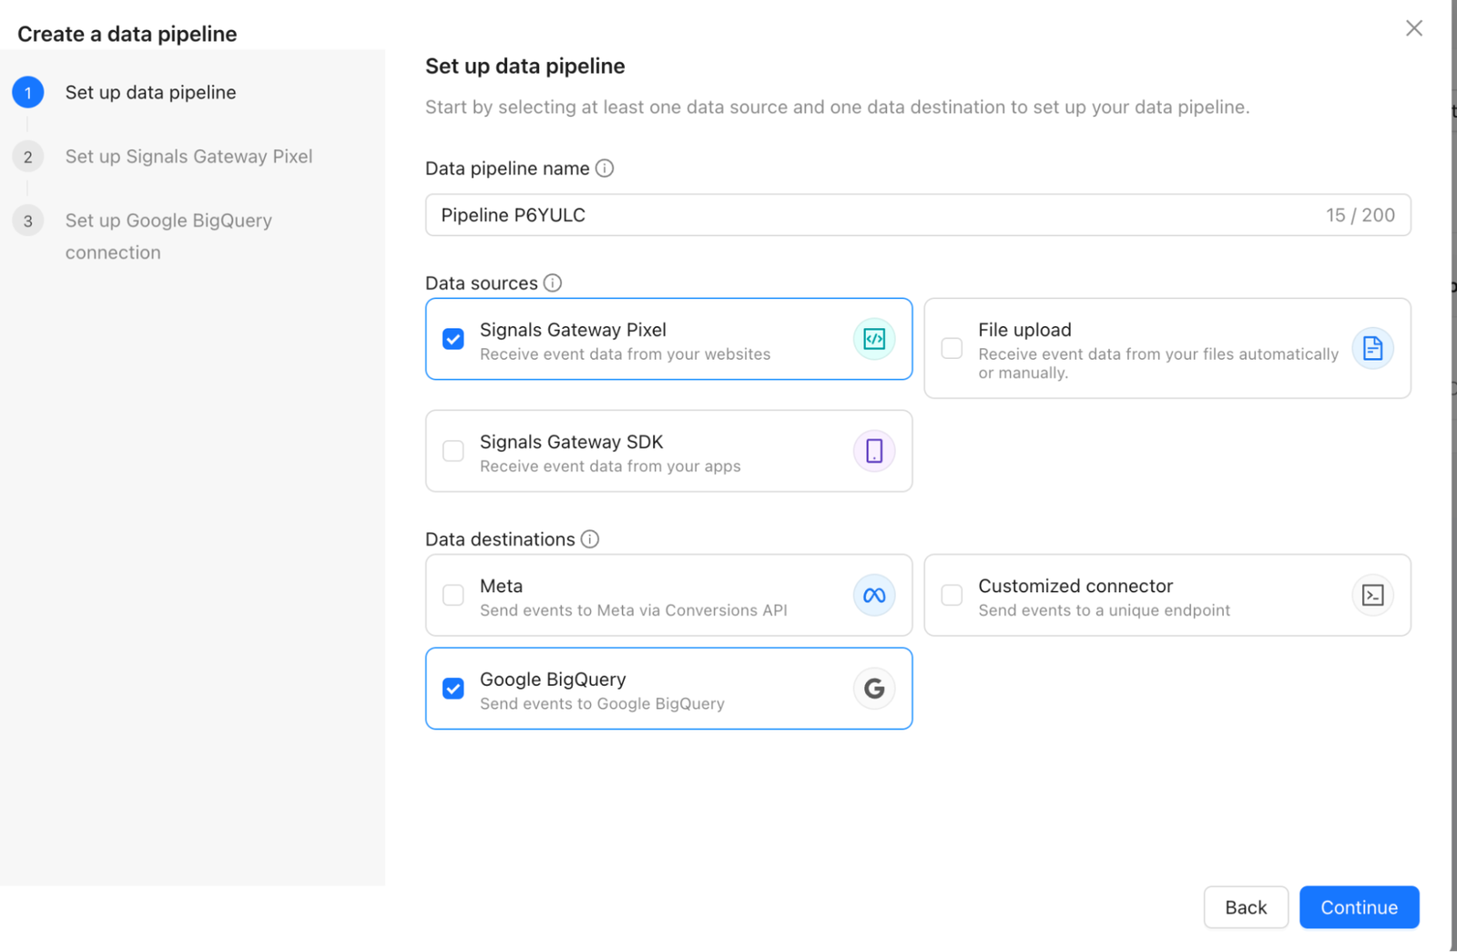Click the 'Receive event data from your websites' text

[625, 354]
